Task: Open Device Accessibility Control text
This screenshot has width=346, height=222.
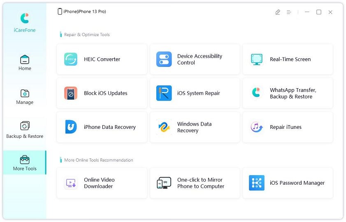Action: pos(200,59)
